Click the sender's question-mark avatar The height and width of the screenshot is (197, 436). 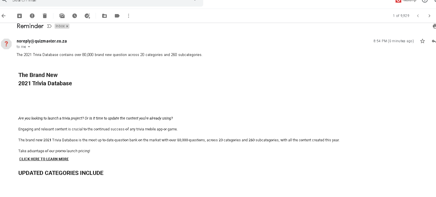pos(6,44)
